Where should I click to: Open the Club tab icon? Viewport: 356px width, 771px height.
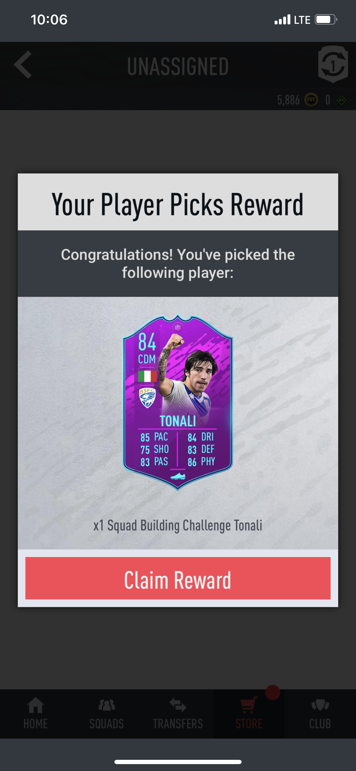point(320,705)
